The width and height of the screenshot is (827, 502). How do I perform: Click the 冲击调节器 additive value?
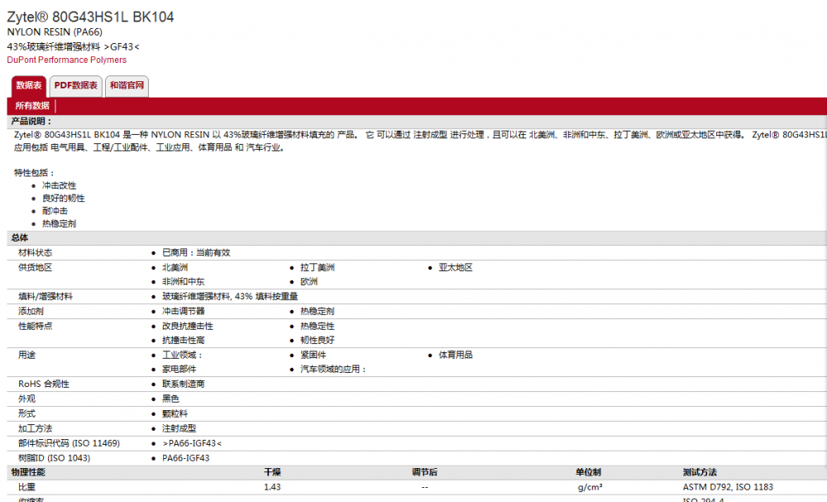coord(183,311)
